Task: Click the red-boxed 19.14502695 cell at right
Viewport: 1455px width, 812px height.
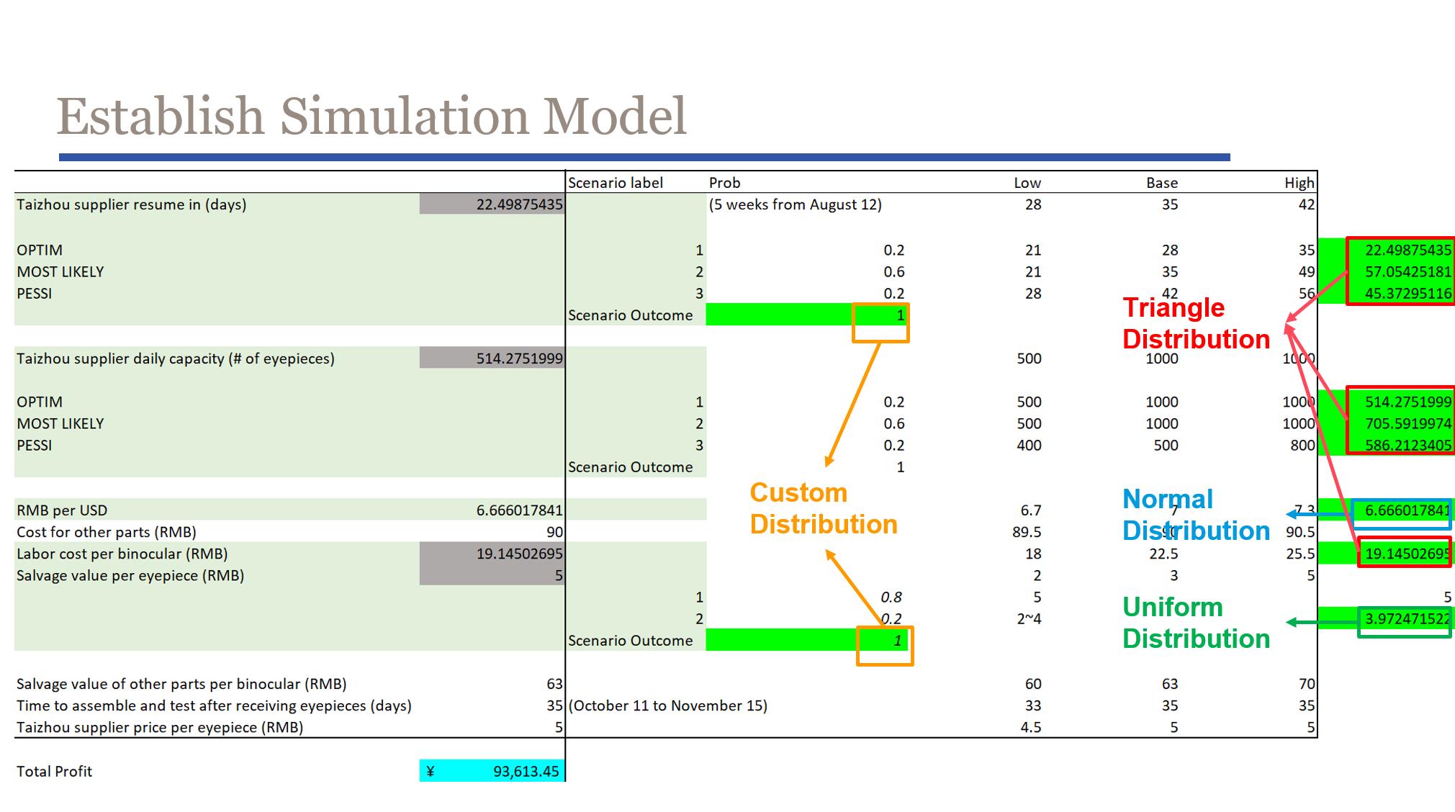Action: (x=1404, y=553)
